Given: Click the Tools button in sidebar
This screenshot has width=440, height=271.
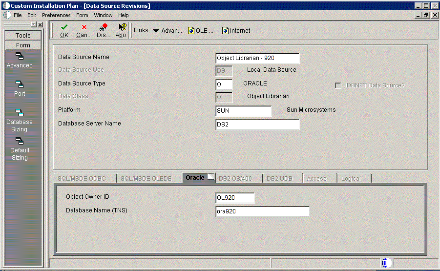Looking at the screenshot, I should coord(23,35).
